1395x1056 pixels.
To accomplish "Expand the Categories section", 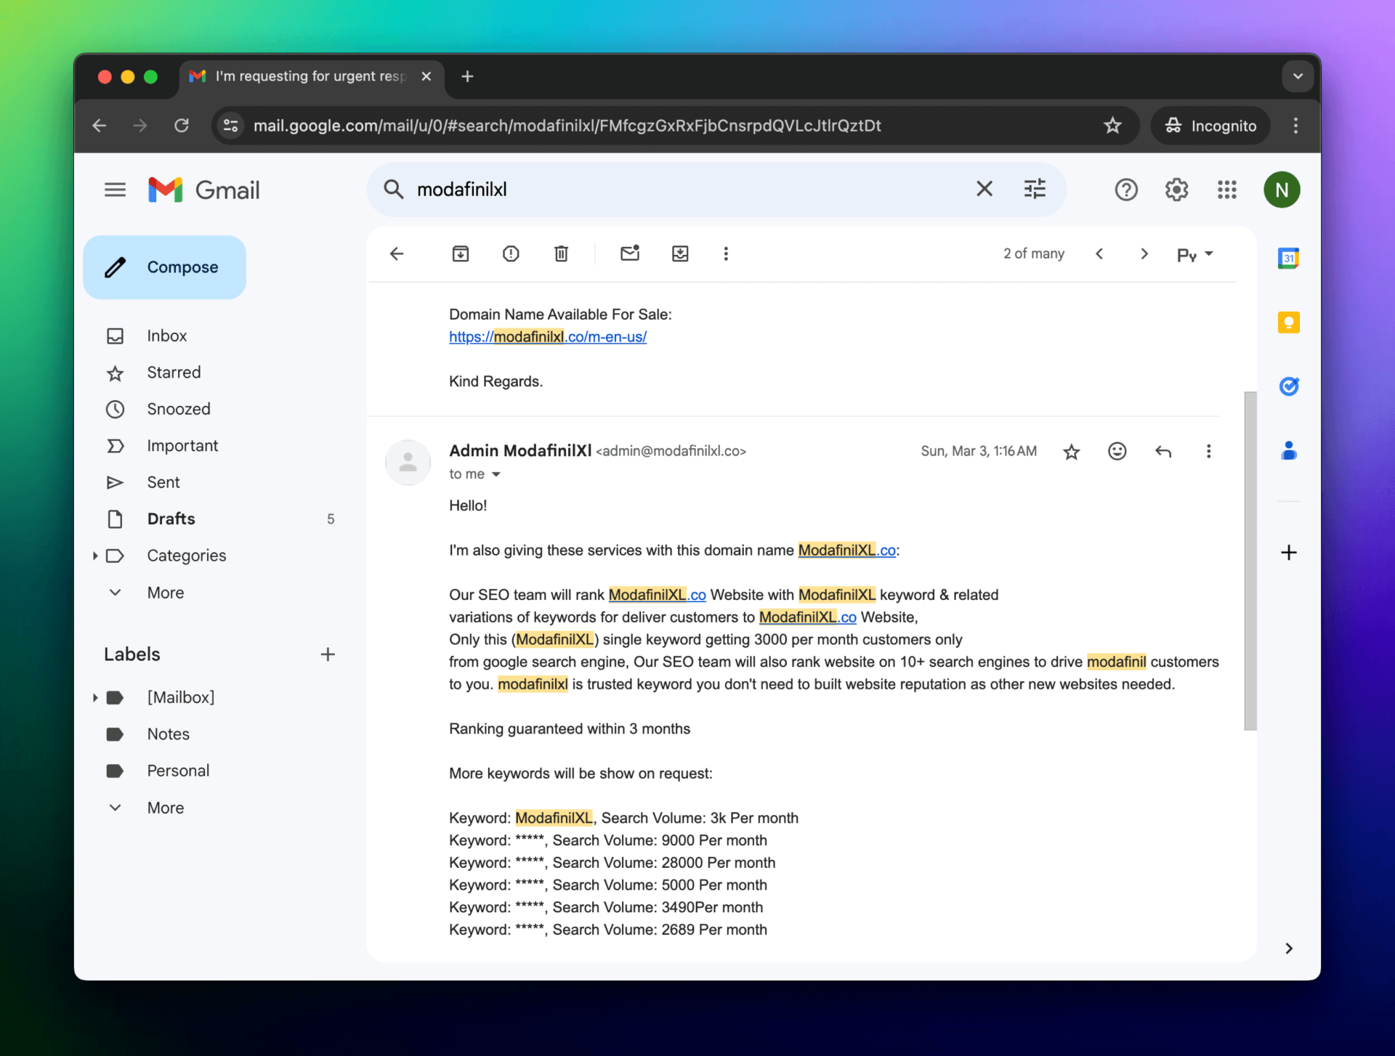I will tap(95, 556).
